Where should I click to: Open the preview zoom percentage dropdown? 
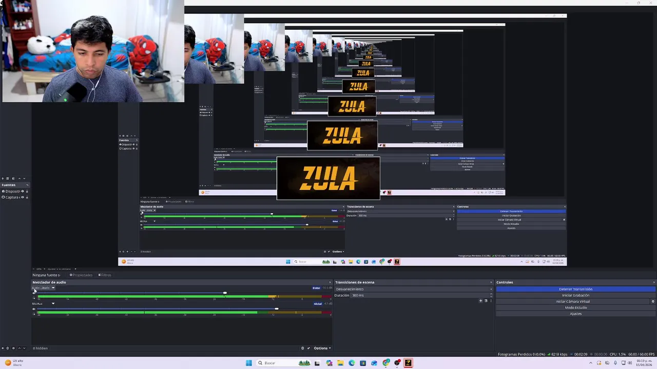(39, 269)
